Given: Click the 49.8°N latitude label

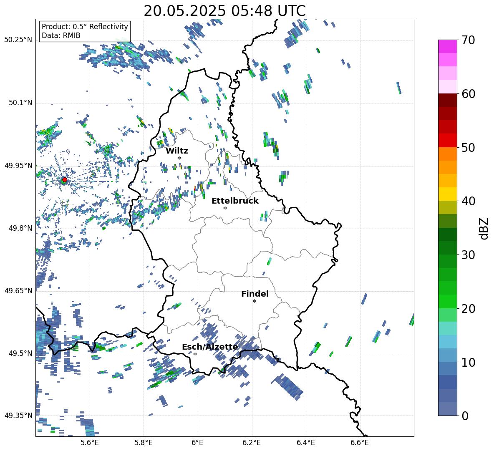Looking at the screenshot, I should [x=20, y=228].
